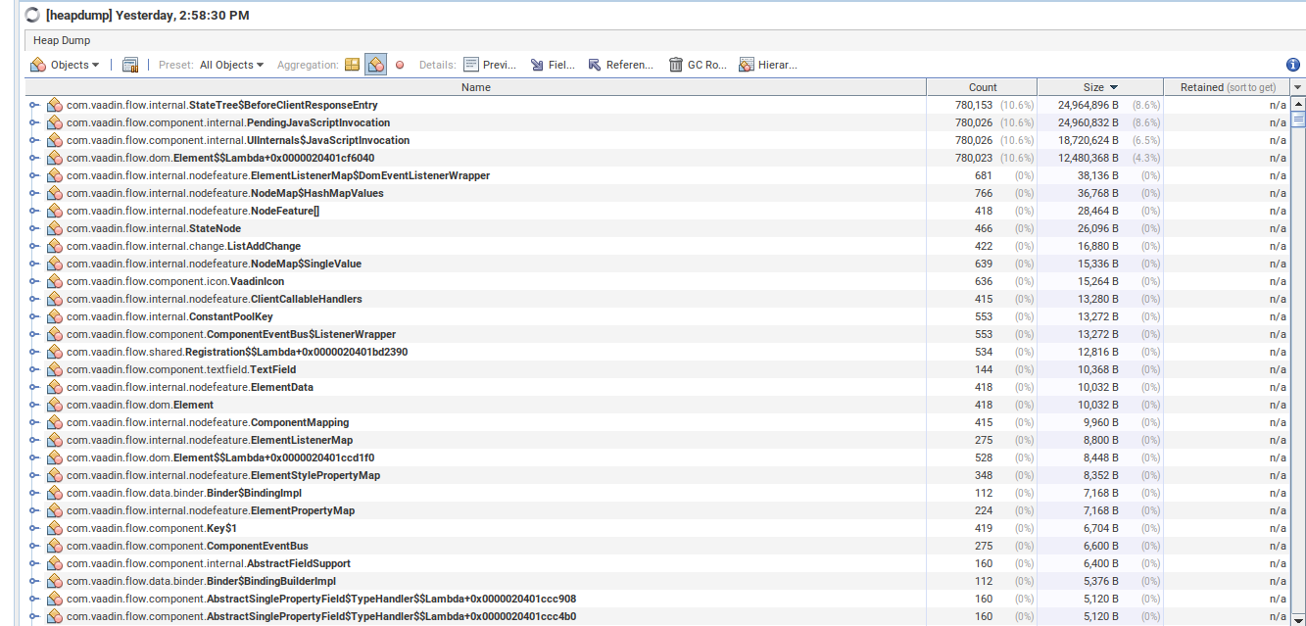Click class icon of AbstractFieldSupport row
The height and width of the screenshot is (626, 1306).
tap(55, 563)
